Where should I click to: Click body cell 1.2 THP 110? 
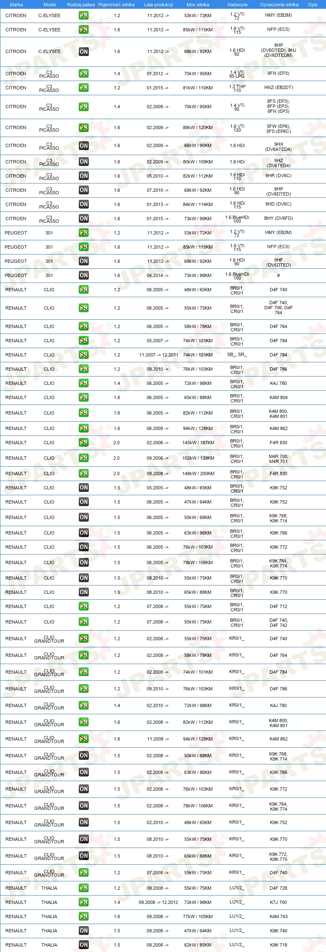(x=237, y=88)
